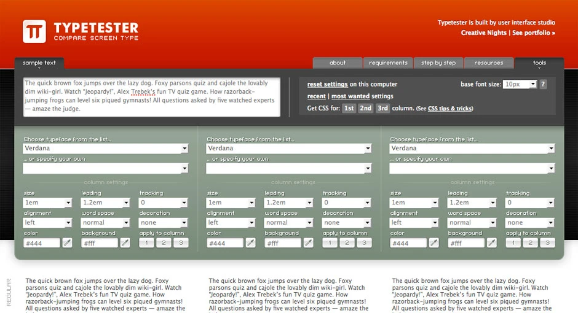578x313 pixels.
Task: Open the step by step tab
Action: point(438,63)
